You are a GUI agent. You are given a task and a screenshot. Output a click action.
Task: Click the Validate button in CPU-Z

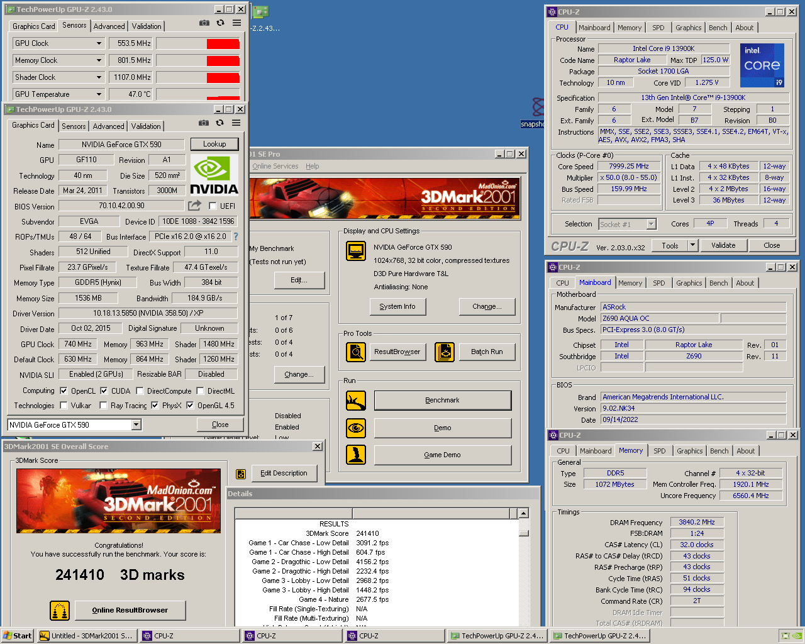pos(723,245)
